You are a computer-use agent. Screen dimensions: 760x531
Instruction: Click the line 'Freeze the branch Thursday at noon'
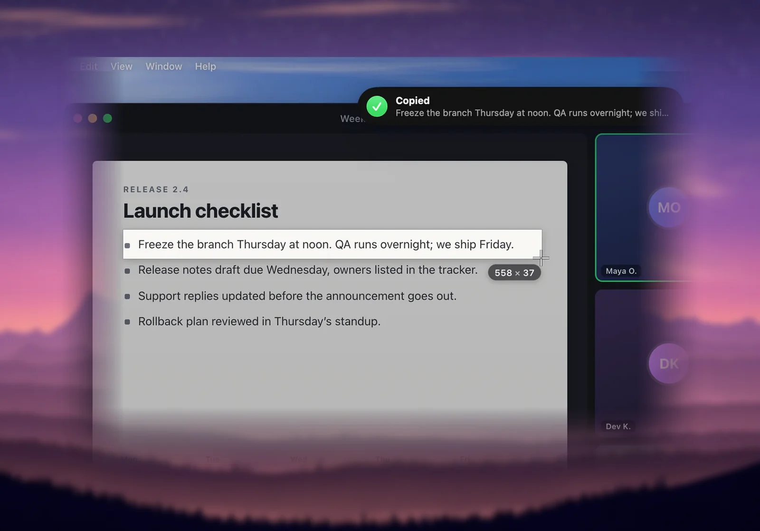pyautogui.click(x=326, y=245)
